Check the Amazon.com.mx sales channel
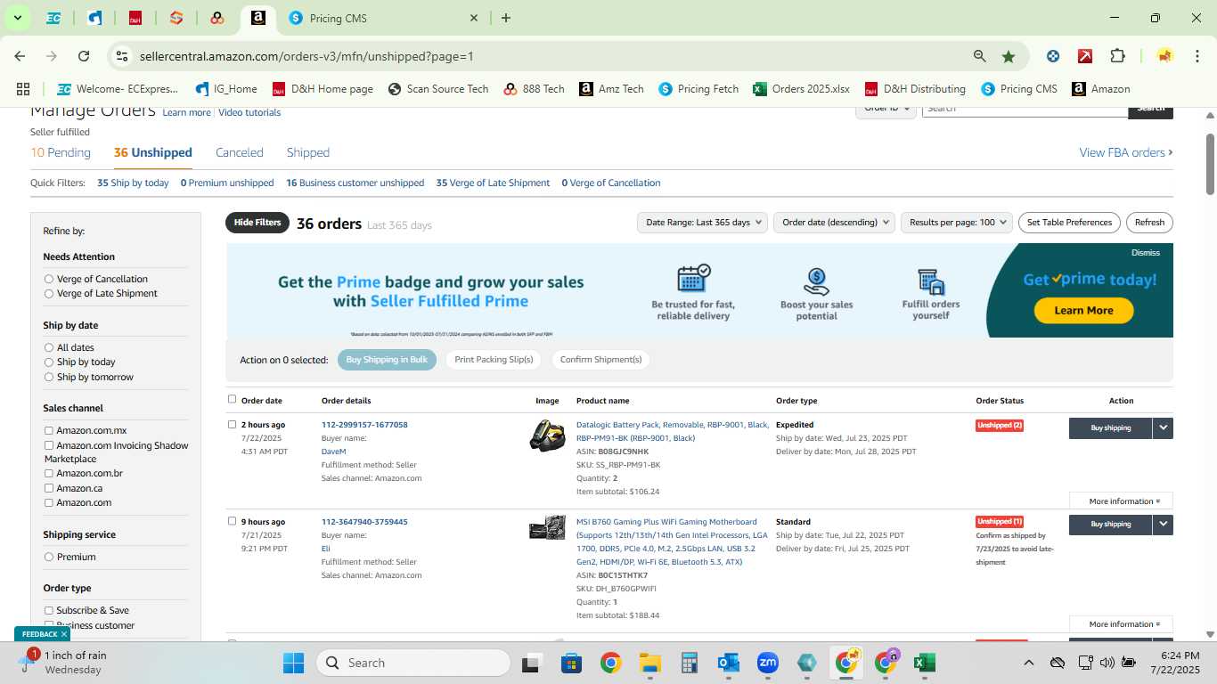The height and width of the screenshot is (684, 1217). point(49,431)
